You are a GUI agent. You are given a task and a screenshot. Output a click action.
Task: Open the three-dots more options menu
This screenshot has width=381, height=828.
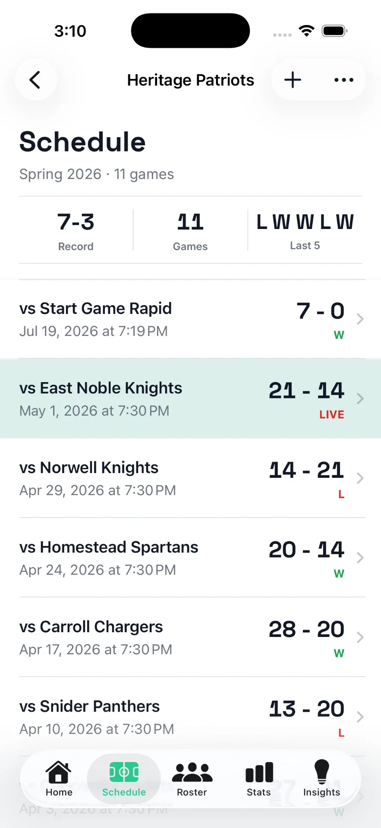344,80
